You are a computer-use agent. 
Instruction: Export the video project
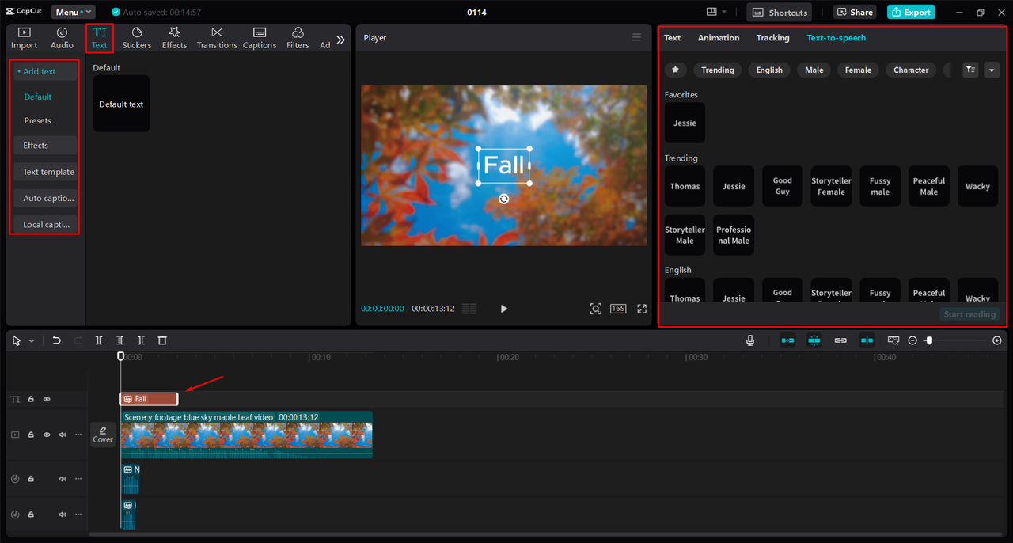coord(911,12)
